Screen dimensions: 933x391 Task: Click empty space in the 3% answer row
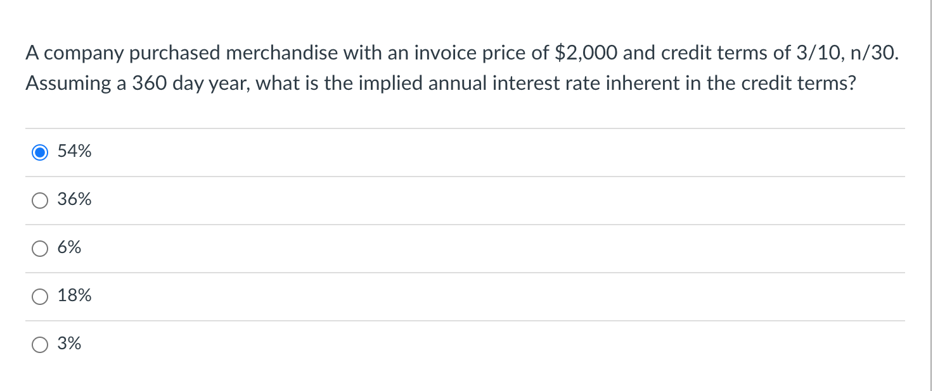pyautogui.click(x=494, y=345)
